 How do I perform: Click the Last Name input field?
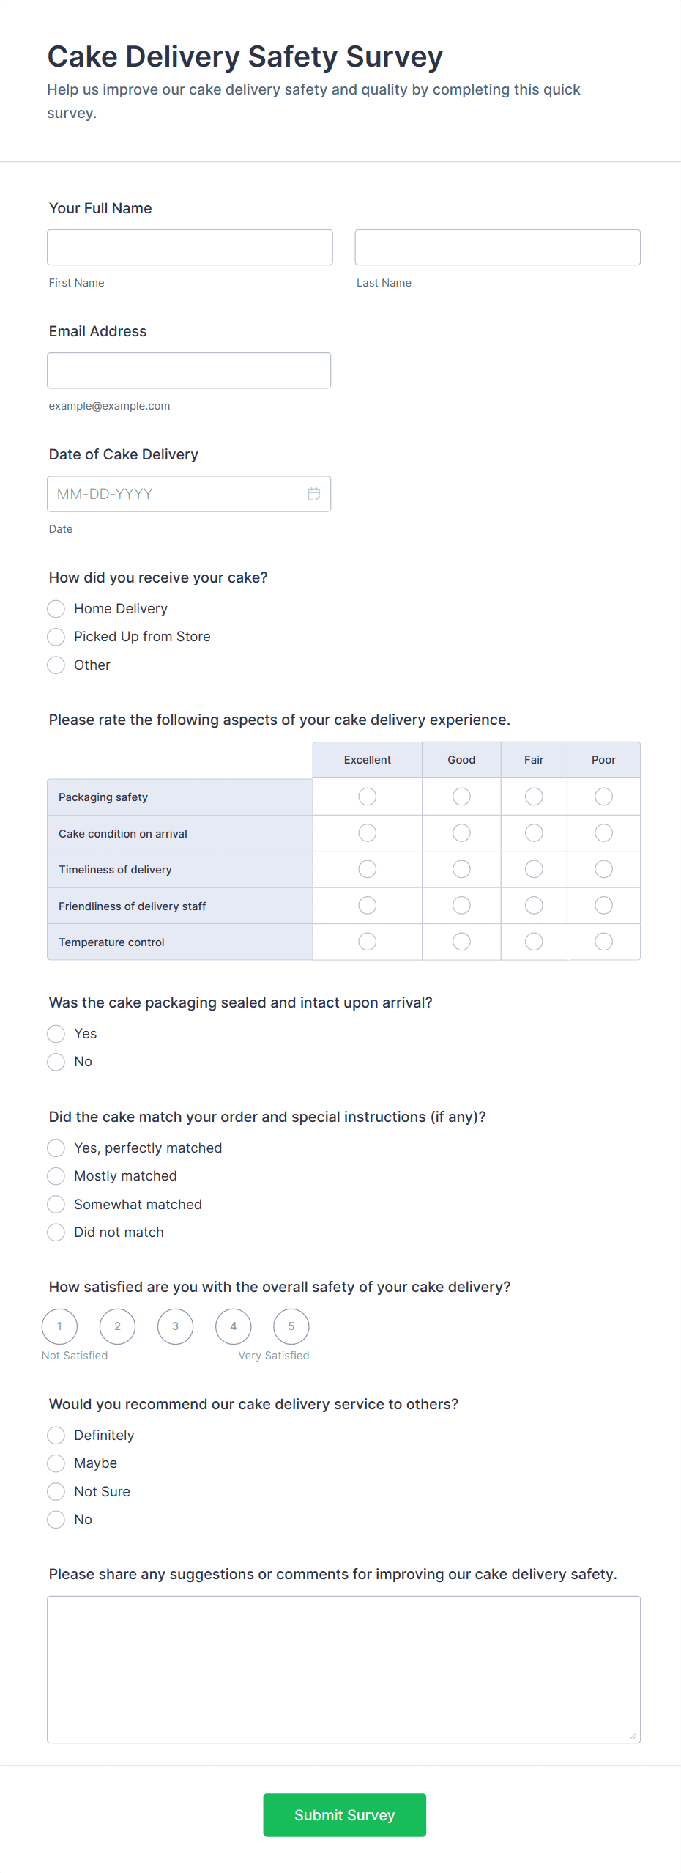coord(497,247)
